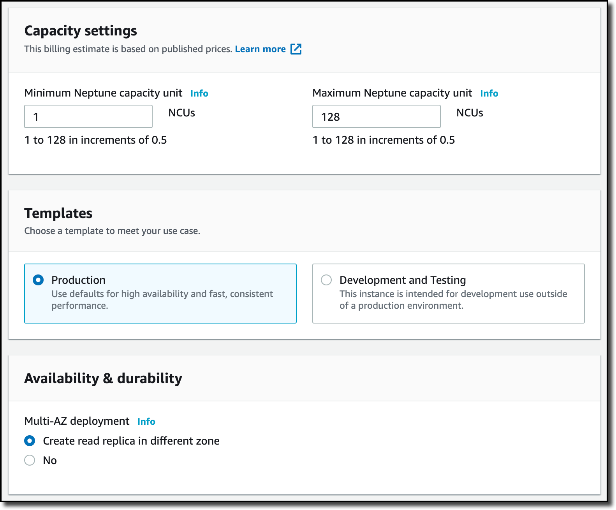This screenshot has height=510, width=616.
Task: Choose the Create read replica radio button
Action: point(30,441)
